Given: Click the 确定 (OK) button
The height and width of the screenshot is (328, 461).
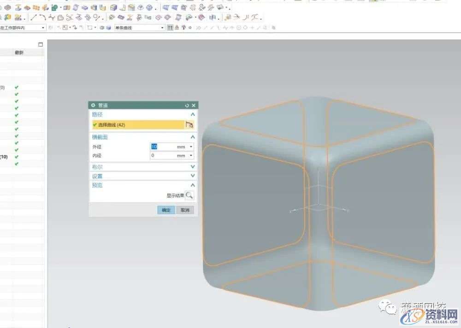Looking at the screenshot, I should [166, 210].
